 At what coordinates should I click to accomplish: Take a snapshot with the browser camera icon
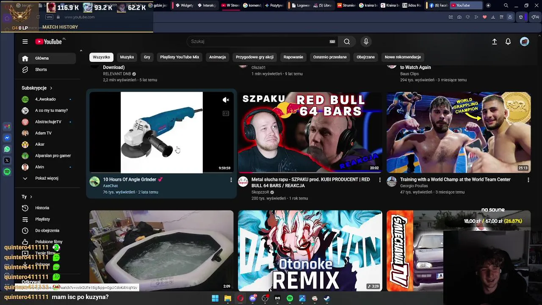point(459,17)
